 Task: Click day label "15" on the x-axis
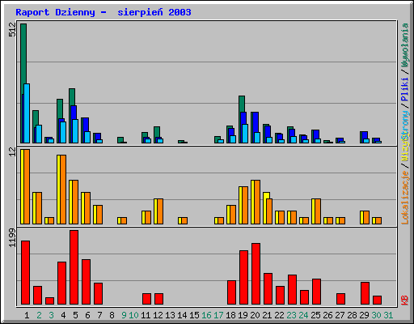(194, 315)
